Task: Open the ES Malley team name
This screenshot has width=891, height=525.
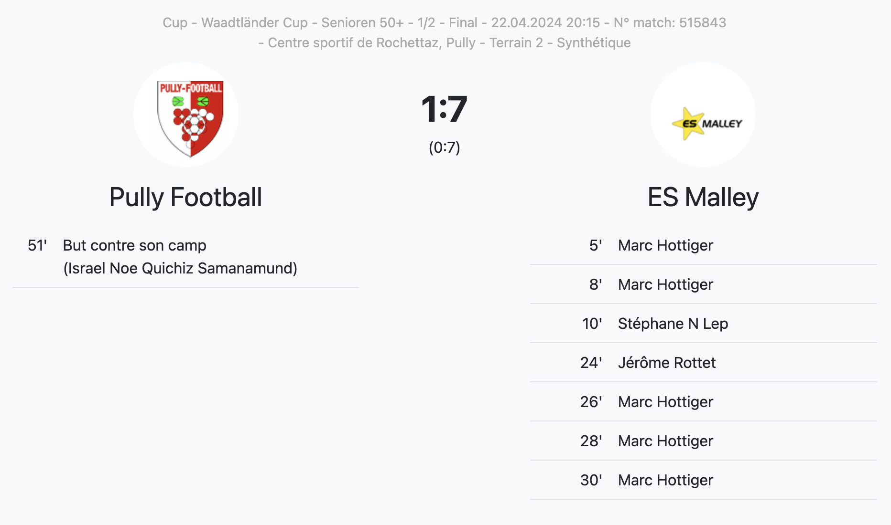Action: point(703,197)
